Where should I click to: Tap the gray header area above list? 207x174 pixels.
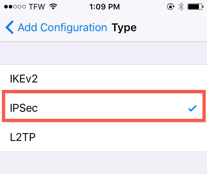tap(103, 53)
